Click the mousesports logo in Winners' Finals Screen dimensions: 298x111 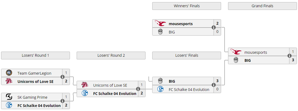tap(161, 24)
